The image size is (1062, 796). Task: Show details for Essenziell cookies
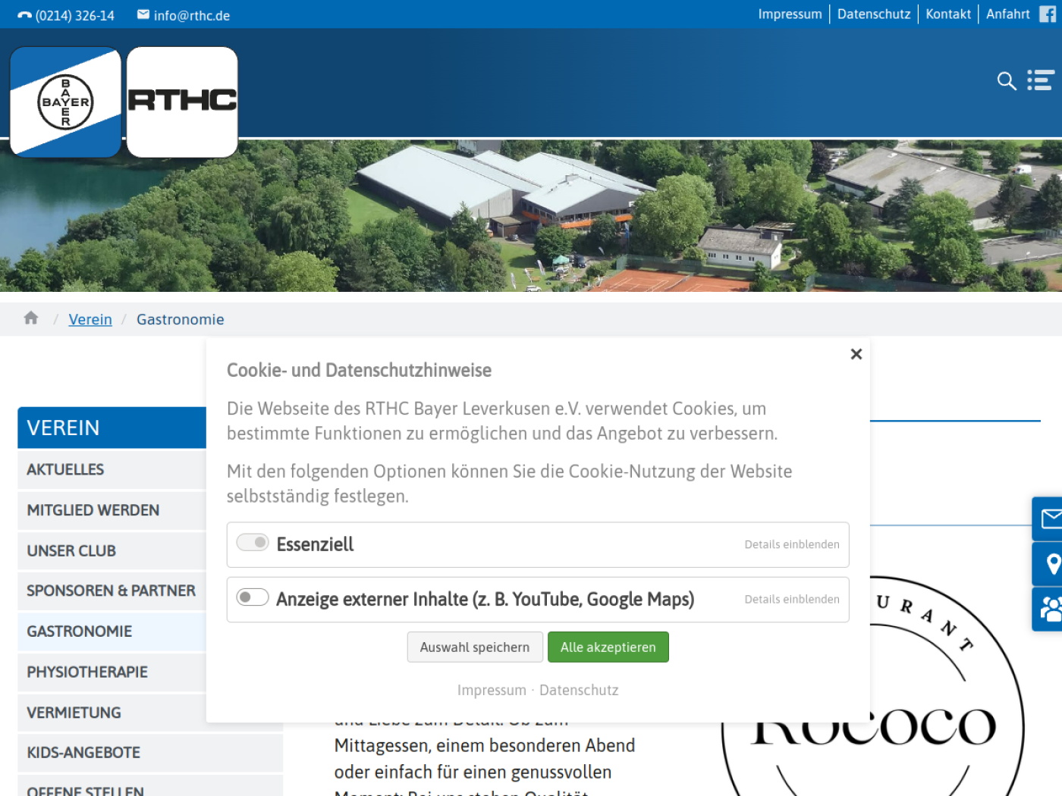[x=792, y=544]
